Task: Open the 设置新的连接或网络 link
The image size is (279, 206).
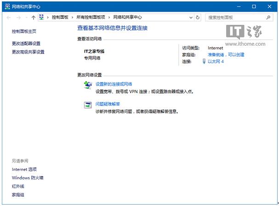Action: pyautogui.click(x=114, y=84)
